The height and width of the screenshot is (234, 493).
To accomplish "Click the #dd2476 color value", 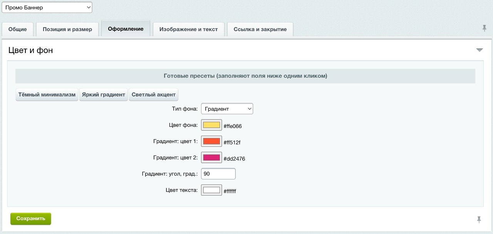I will [x=234, y=159].
